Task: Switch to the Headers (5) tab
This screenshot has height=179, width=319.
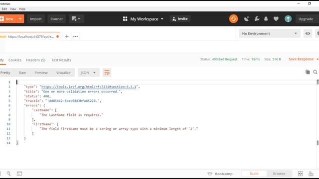Action: point(35,60)
